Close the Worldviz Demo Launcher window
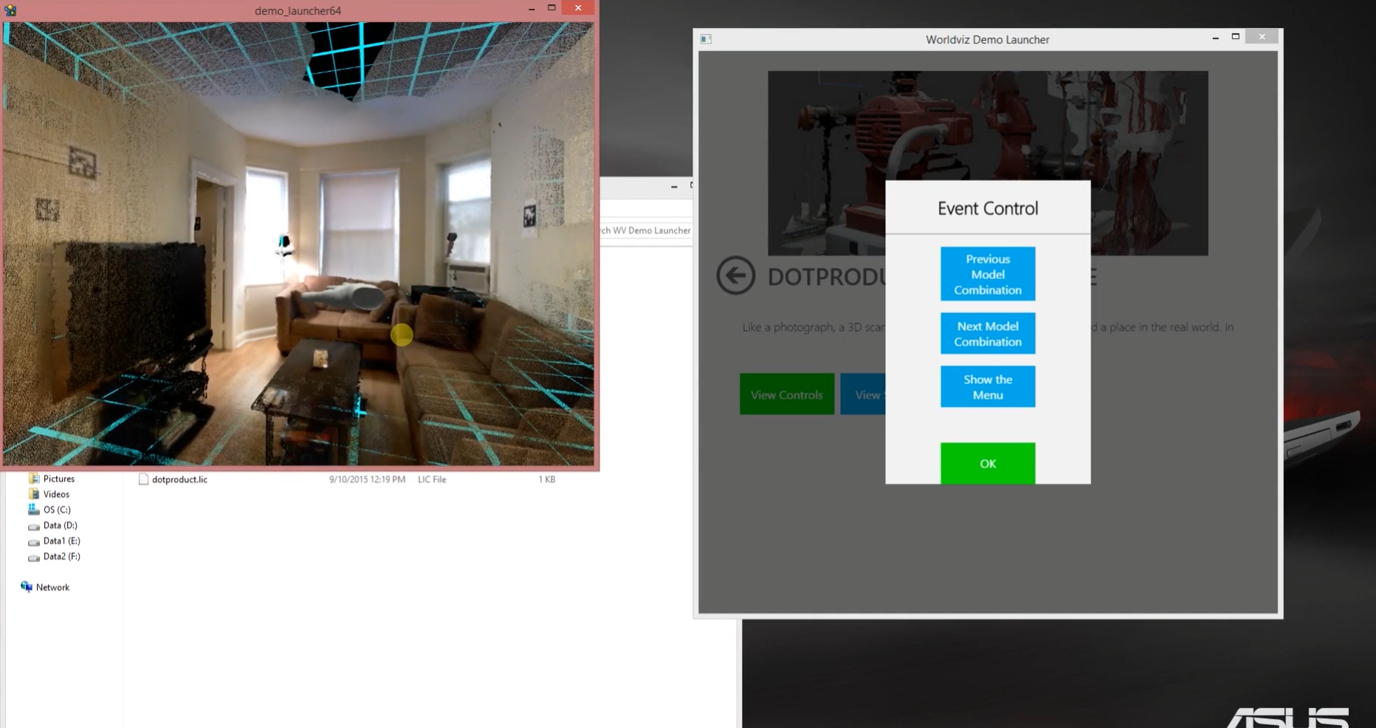Screen dimensions: 1376x728 [x=1262, y=37]
